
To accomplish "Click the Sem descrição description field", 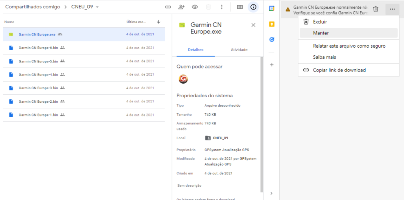I will (189, 186).
